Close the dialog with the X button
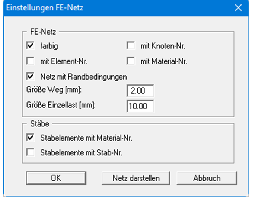The image size is (255, 200). pyautogui.click(x=238, y=7)
